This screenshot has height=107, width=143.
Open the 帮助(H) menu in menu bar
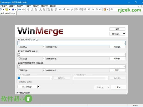click(x=53, y=6)
